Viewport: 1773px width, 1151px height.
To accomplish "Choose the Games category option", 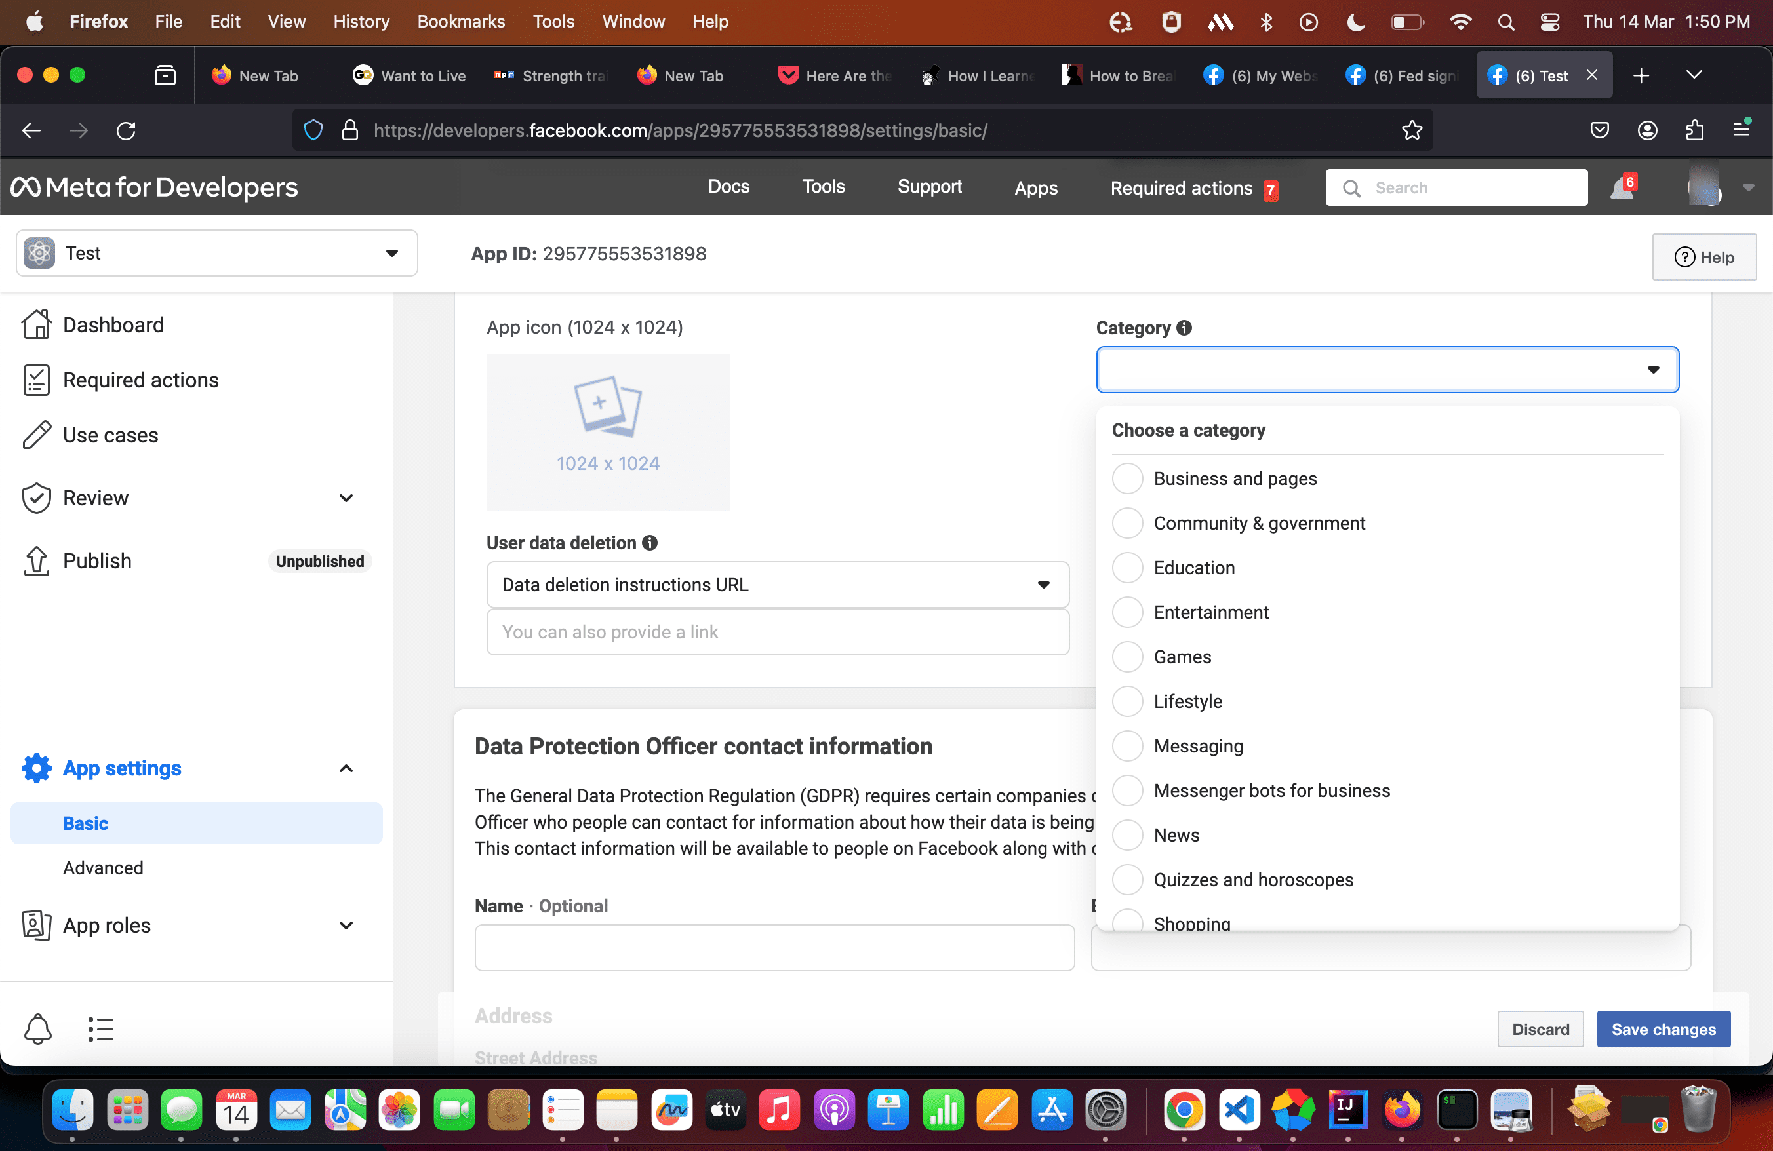I will coord(1127,657).
